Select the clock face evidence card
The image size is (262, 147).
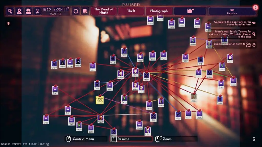click(113, 60)
